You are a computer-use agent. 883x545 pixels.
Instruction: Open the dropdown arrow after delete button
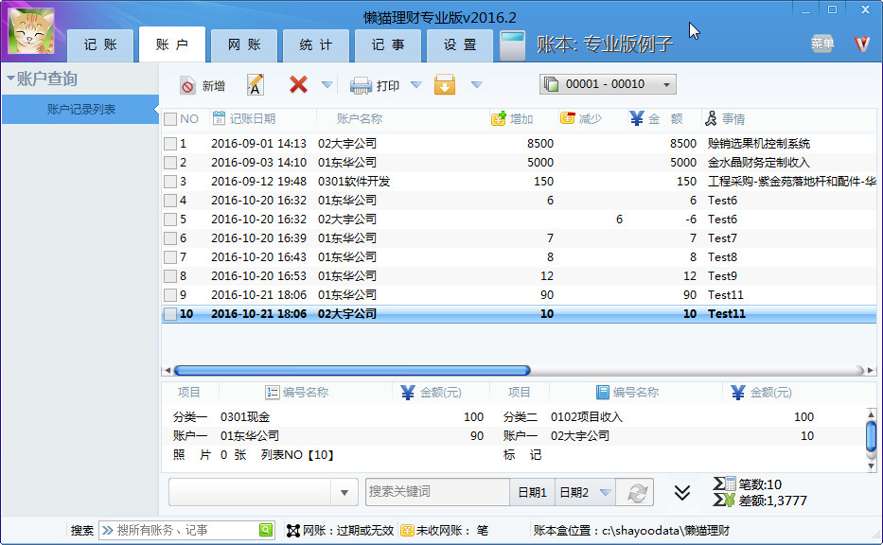327,85
